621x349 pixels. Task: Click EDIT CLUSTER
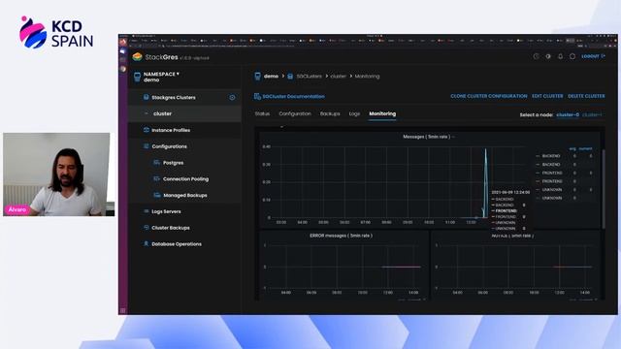click(547, 96)
